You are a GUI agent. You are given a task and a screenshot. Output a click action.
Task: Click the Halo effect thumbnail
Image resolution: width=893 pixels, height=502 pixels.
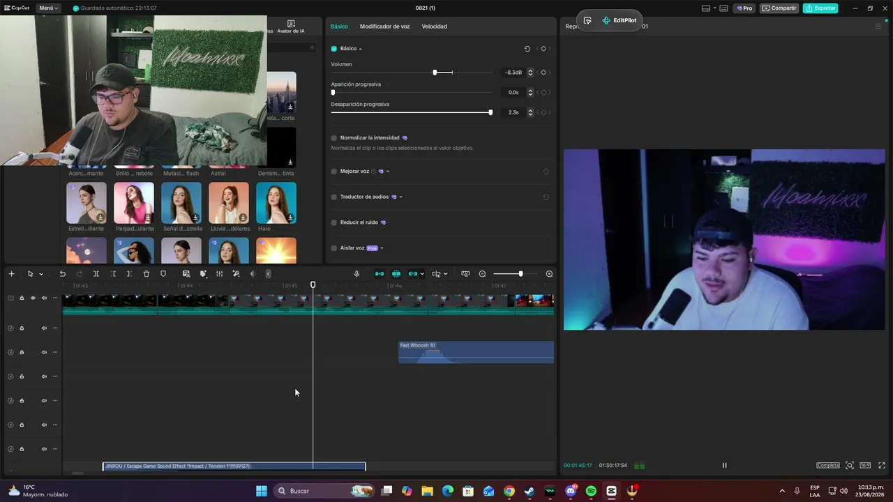[276, 203]
